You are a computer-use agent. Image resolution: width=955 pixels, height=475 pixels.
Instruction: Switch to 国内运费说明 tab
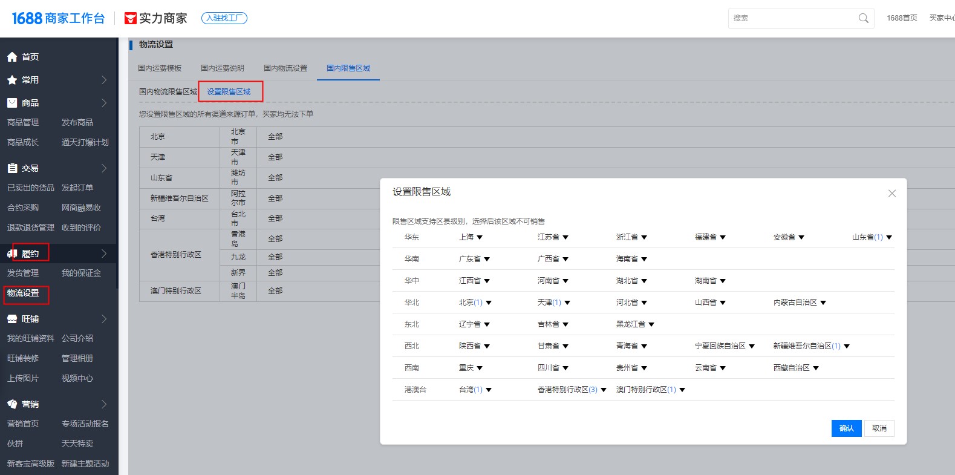click(223, 68)
